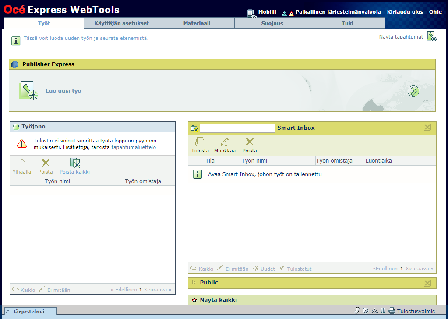Select Kaikki in the Smart Inbox footer
The image size is (448, 319).
(x=206, y=269)
